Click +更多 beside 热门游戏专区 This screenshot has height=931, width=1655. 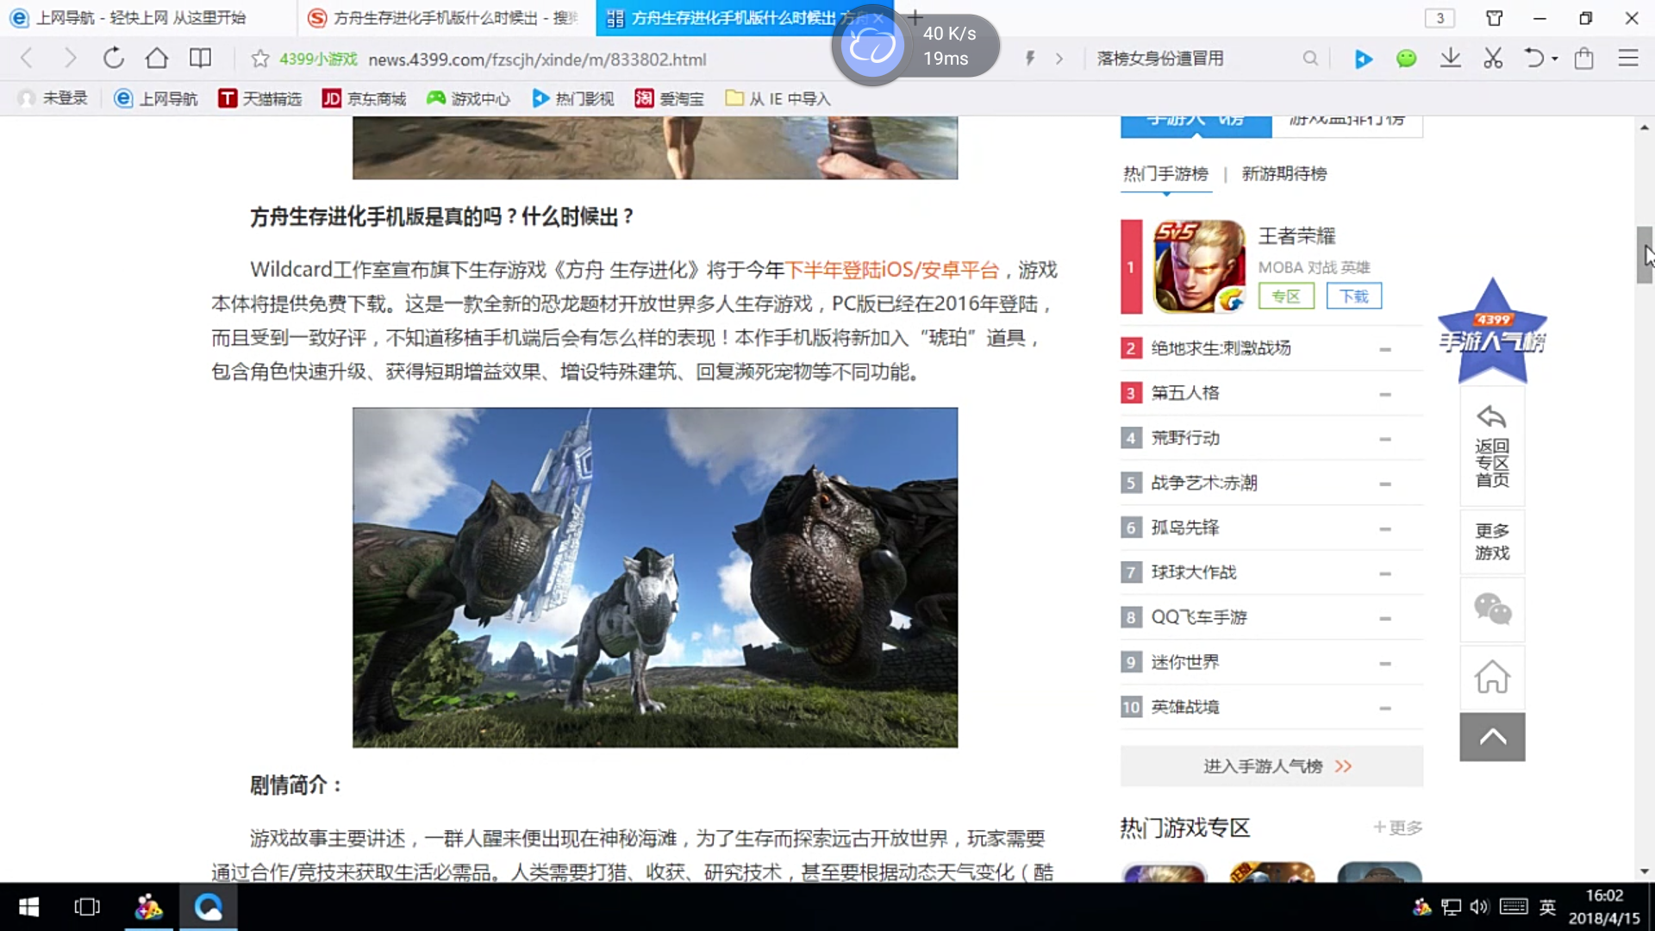point(1397,828)
